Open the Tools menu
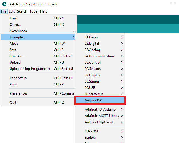Image resolution: width=179 pixels, height=143 pixels. pos(34,11)
